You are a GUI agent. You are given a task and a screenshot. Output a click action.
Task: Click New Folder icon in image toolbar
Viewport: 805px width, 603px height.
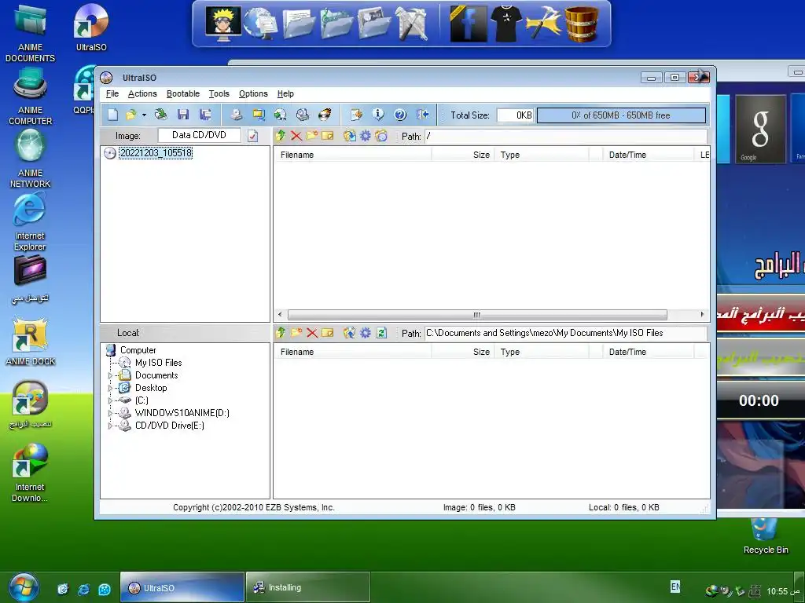[x=311, y=136]
